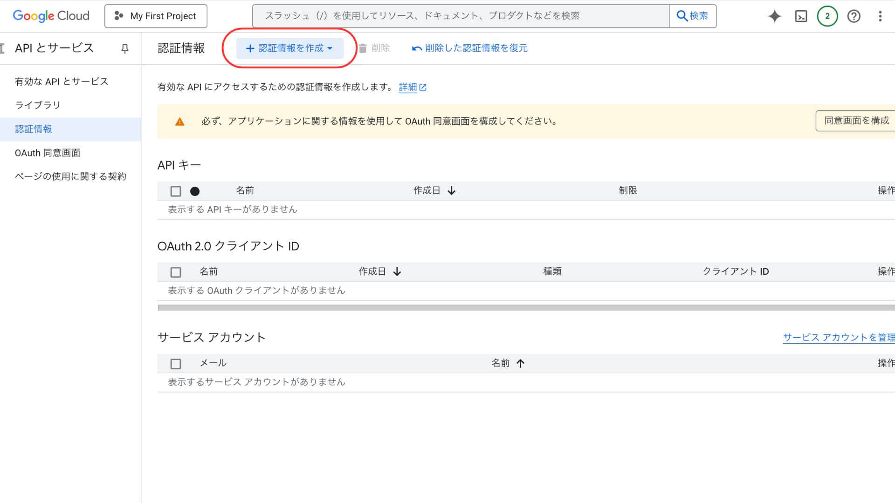Image resolution: width=895 pixels, height=503 pixels.
Task: Open ページの使用に関する契約
Action: [x=70, y=177]
